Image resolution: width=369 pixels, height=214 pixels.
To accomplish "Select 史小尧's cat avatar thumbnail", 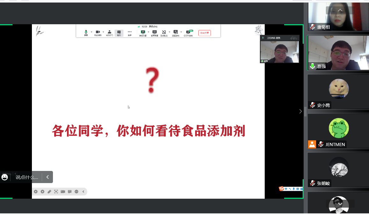I will pyautogui.click(x=339, y=89).
